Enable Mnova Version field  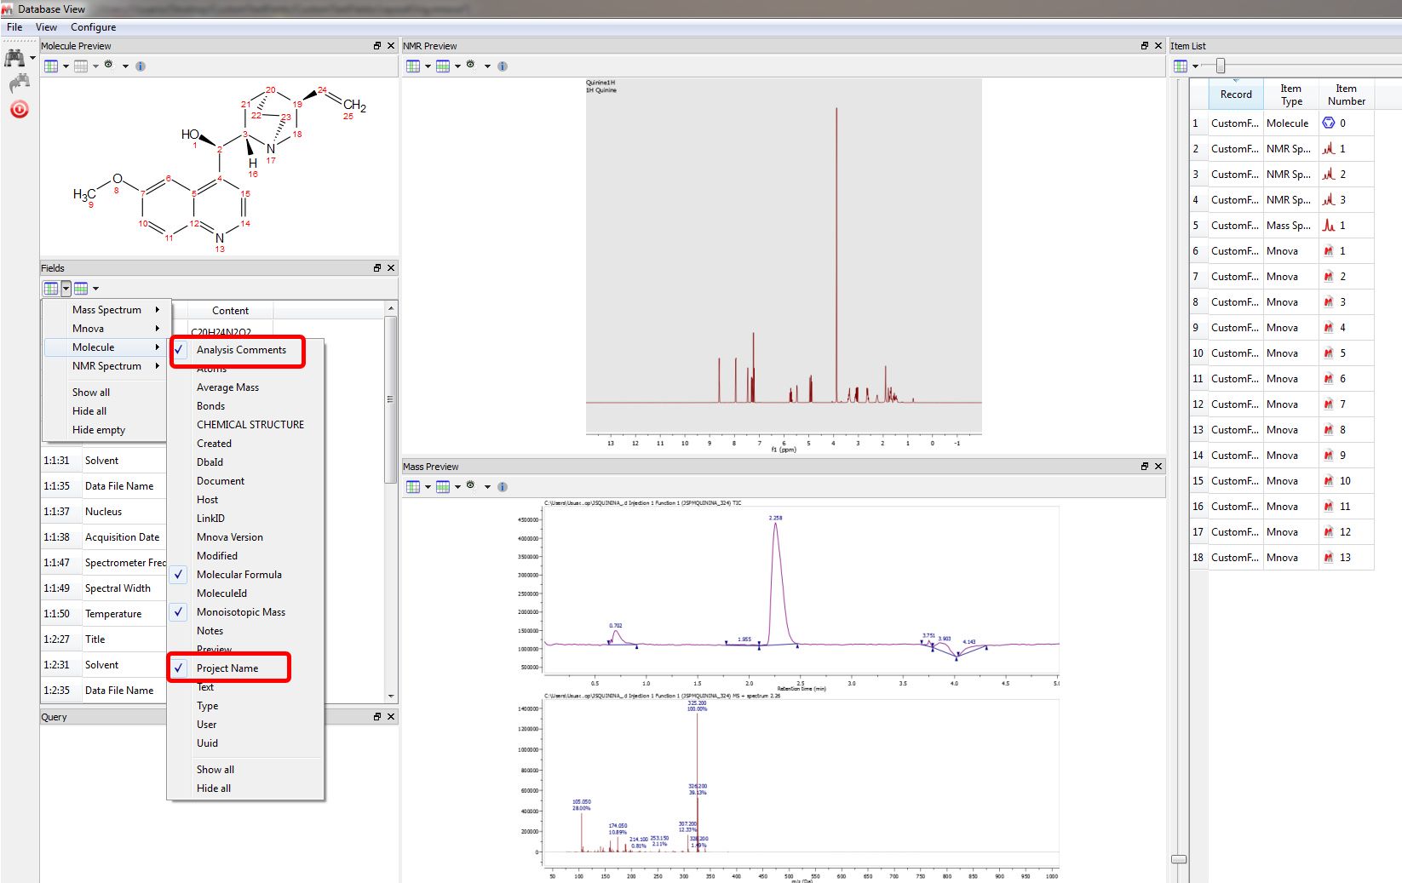click(245, 537)
